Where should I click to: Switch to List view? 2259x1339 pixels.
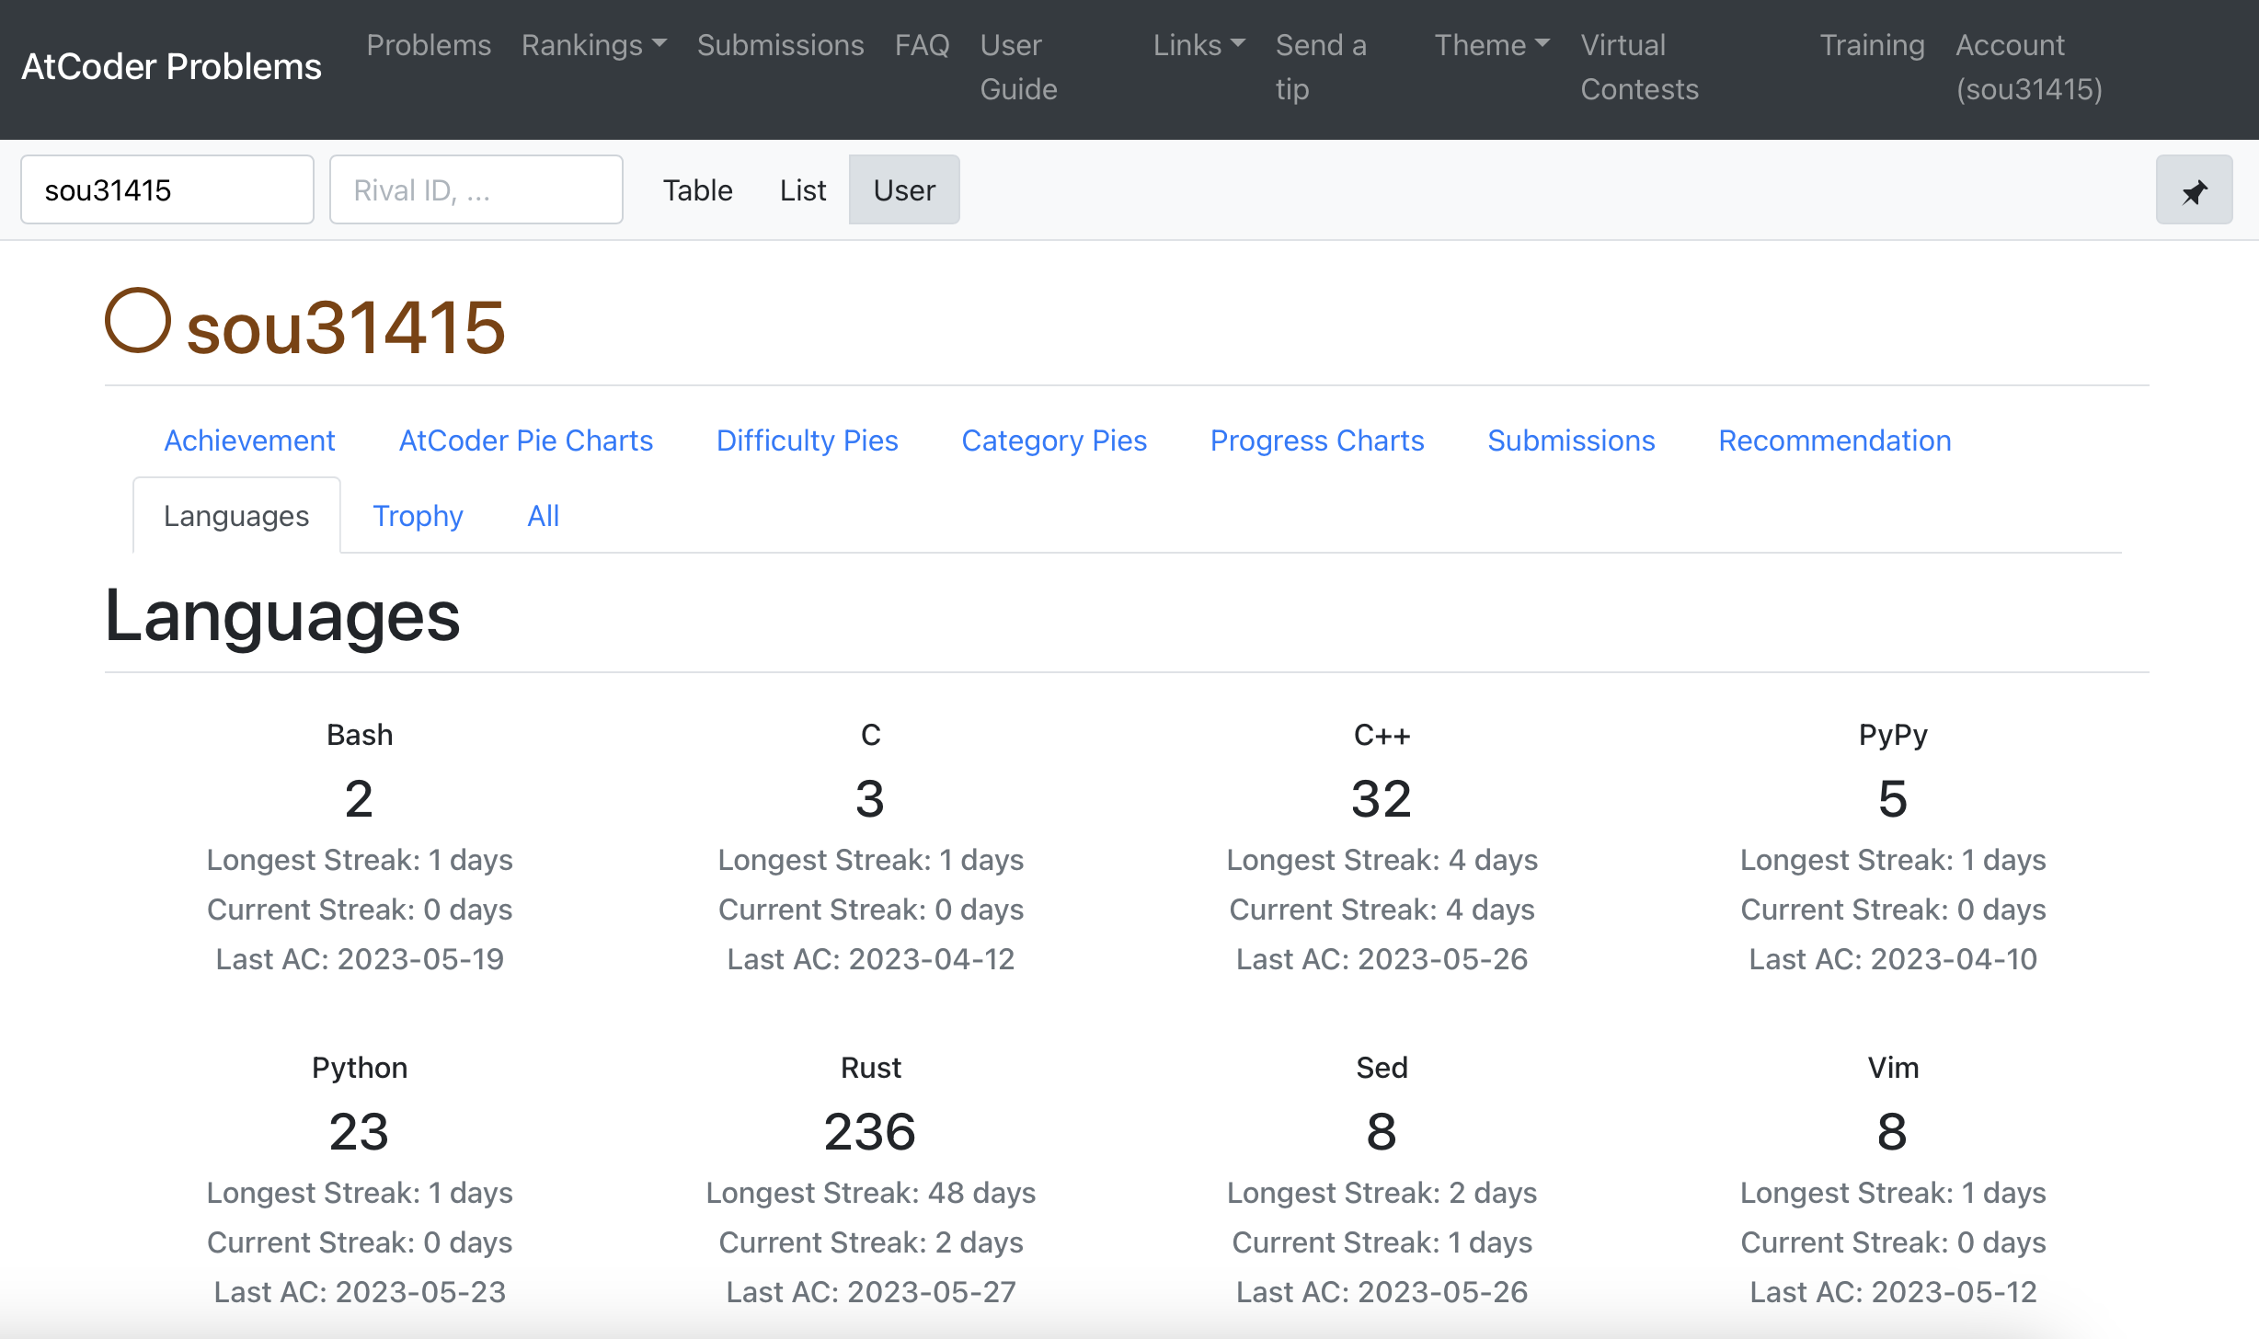tap(802, 190)
